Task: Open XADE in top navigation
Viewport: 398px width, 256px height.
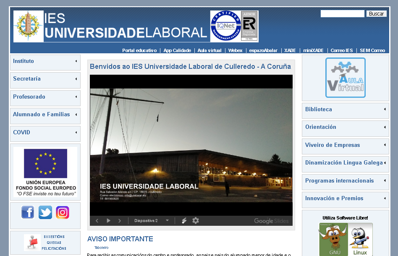Action: (x=290, y=50)
